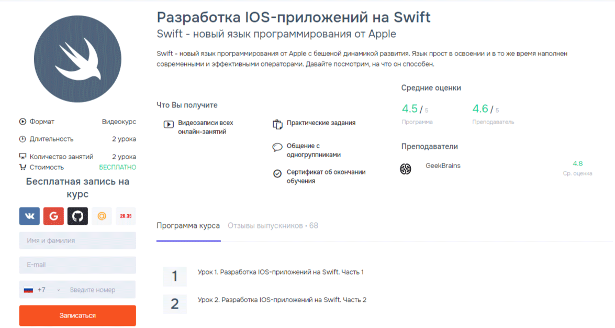Click the GeekBrains teacher logo icon

pyautogui.click(x=406, y=169)
